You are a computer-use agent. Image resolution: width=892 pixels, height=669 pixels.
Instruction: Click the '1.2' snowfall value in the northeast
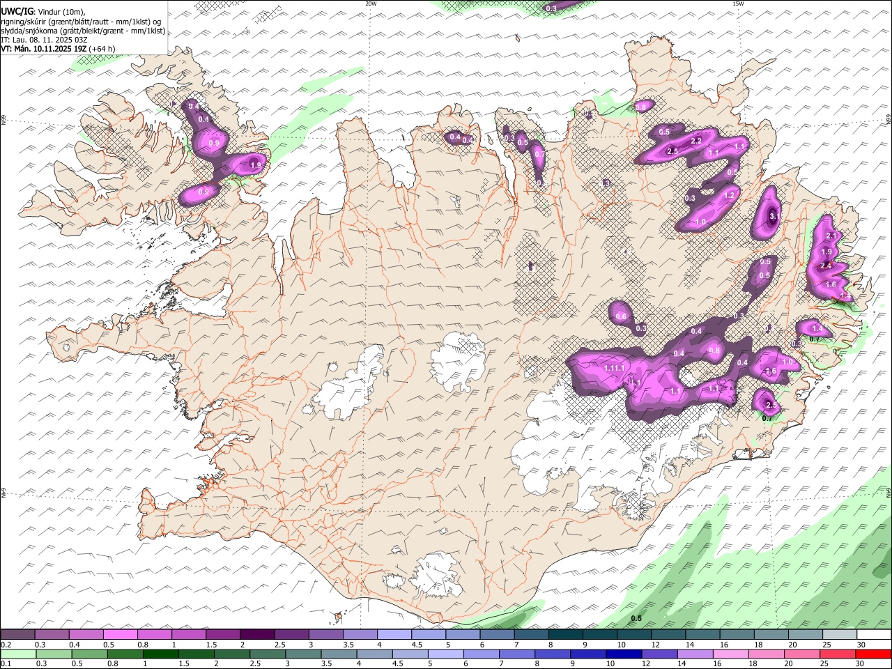(x=730, y=196)
